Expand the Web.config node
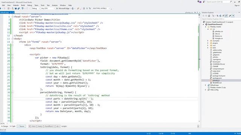241x135 pixels. [x=206, y=90]
